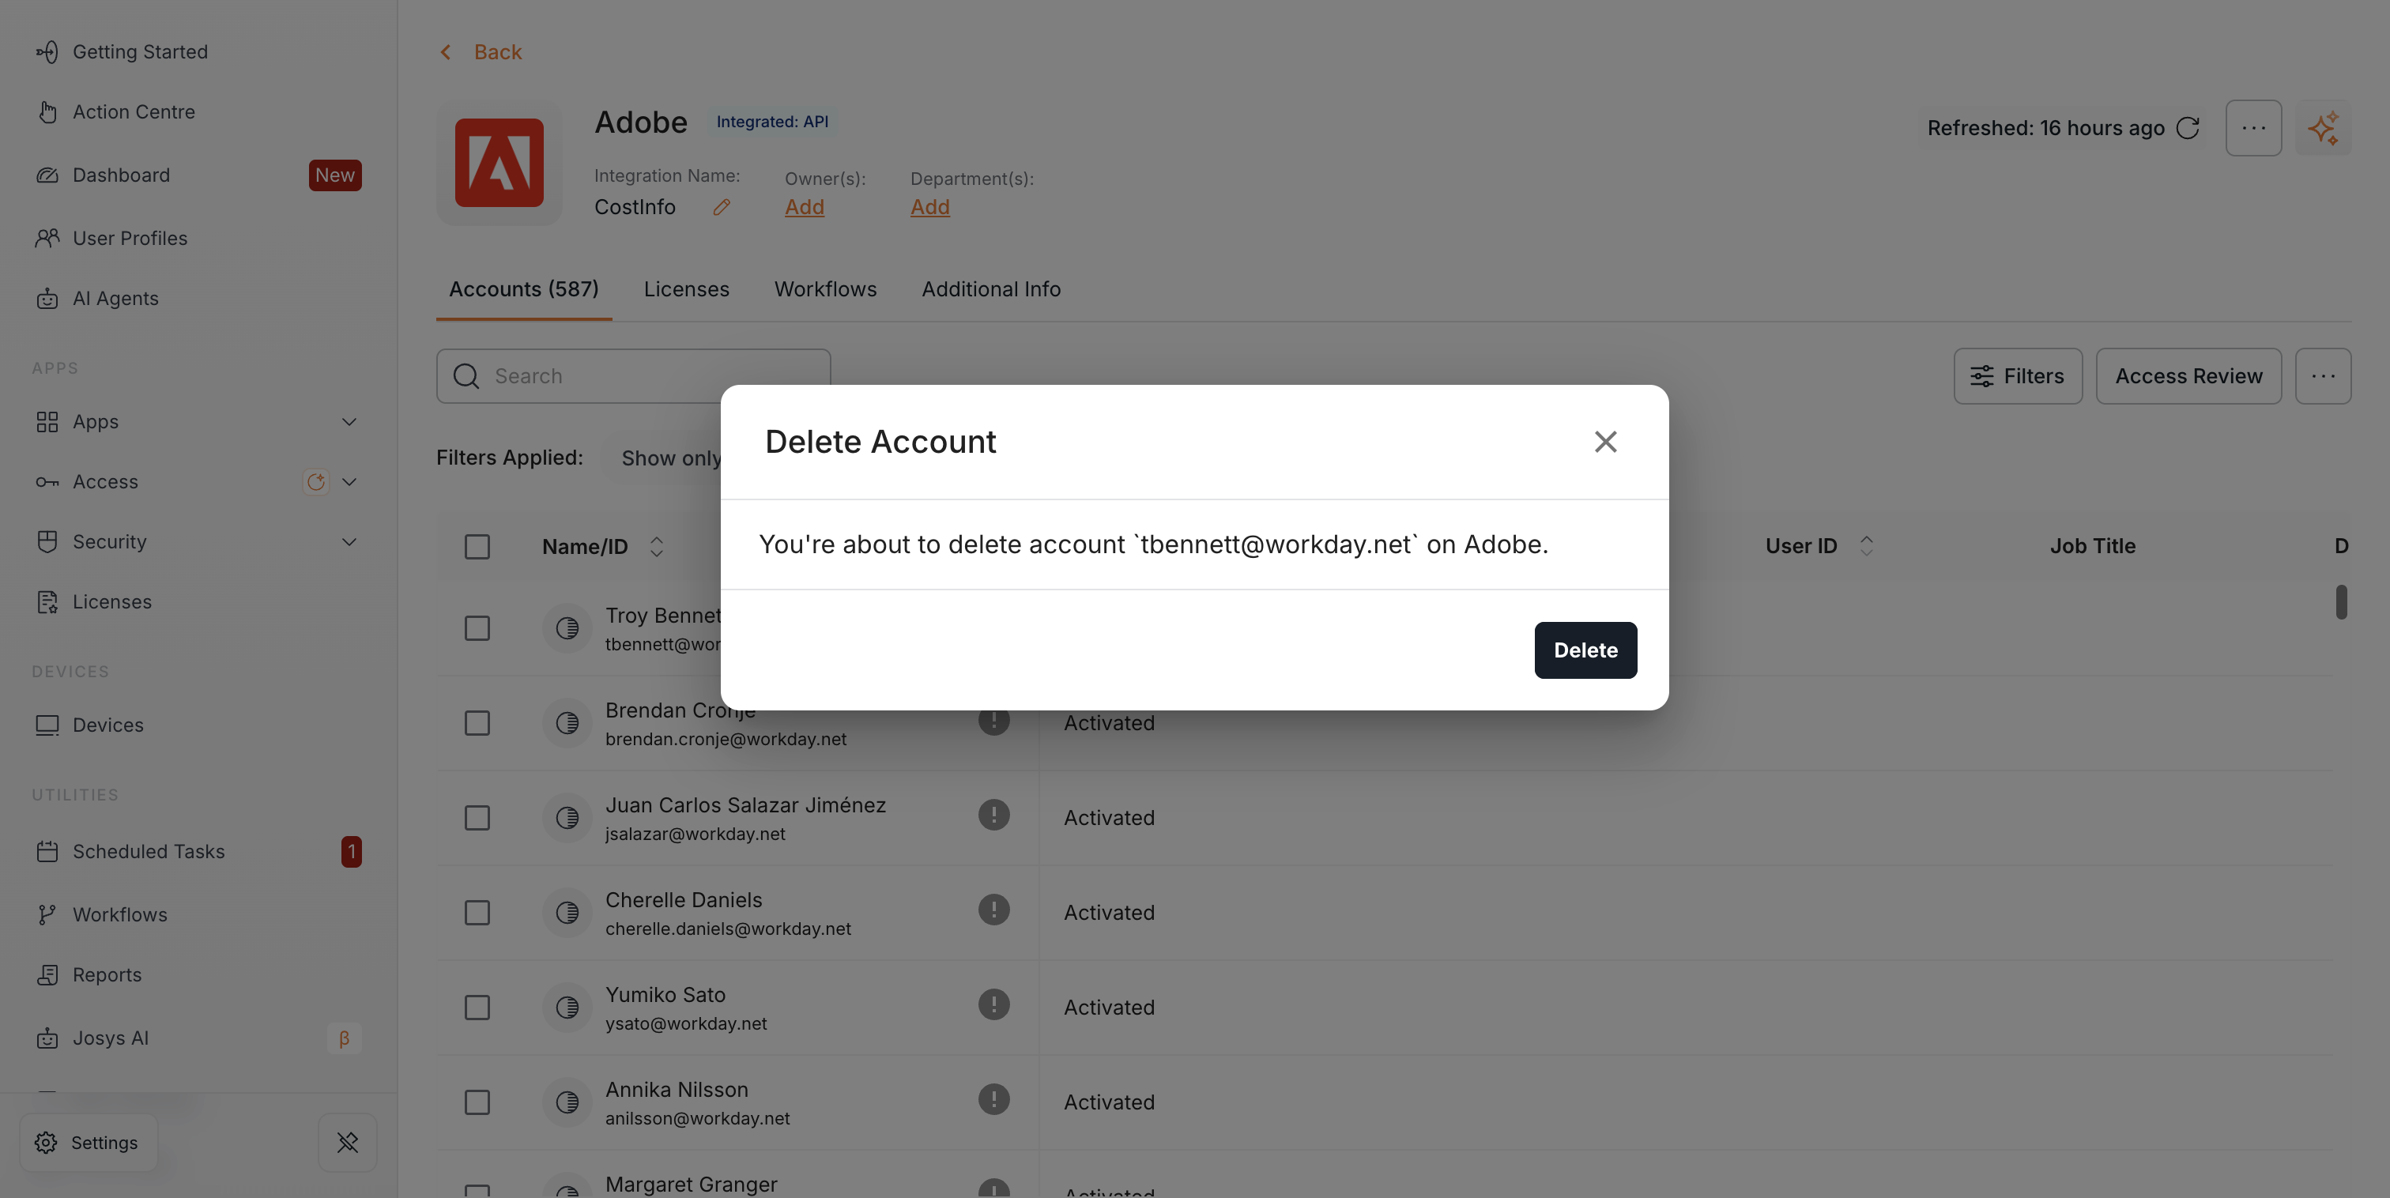Click the Reports icon

[x=47, y=975]
